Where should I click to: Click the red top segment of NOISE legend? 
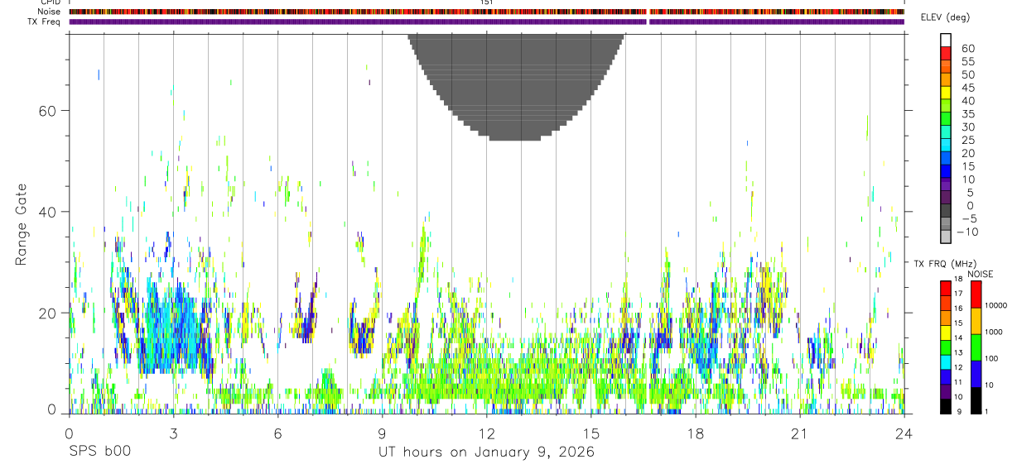(x=975, y=294)
